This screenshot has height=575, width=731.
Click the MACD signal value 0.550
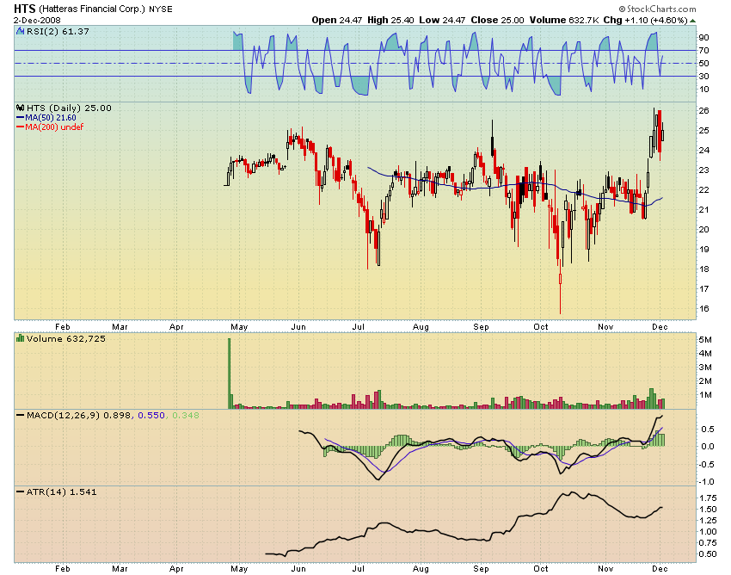click(x=151, y=416)
